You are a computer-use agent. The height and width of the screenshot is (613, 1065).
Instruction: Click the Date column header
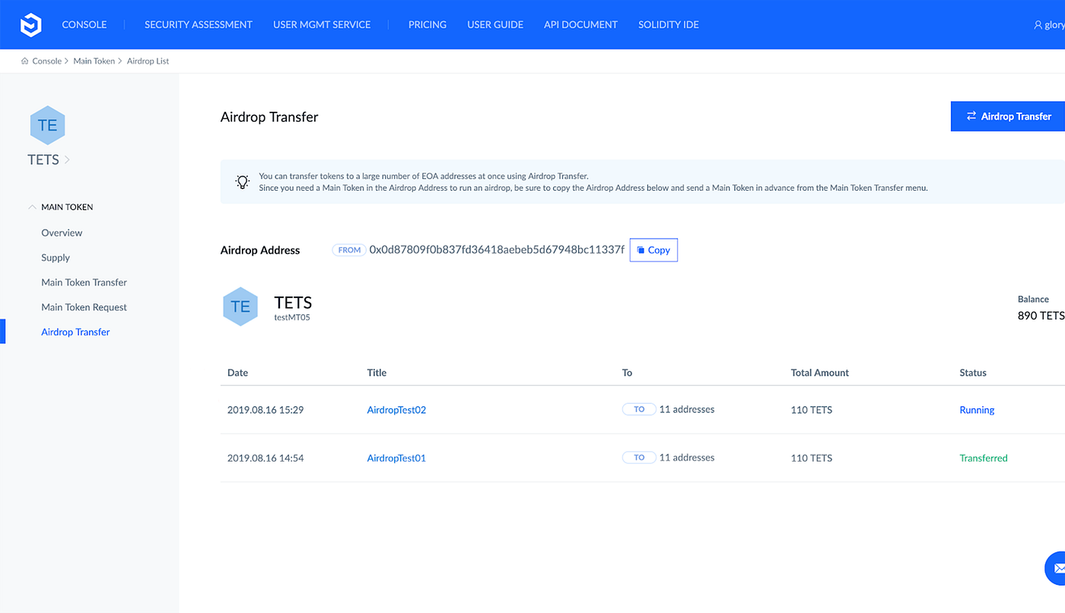point(238,373)
